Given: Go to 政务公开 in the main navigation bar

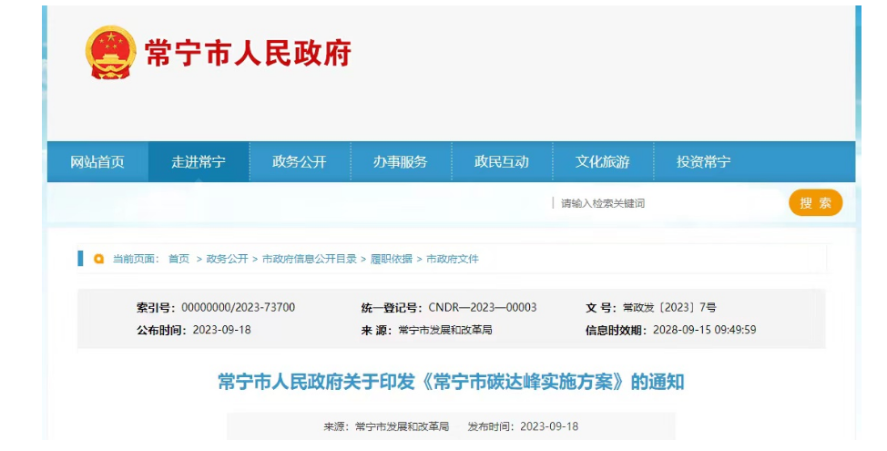Looking at the screenshot, I should [300, 162].
